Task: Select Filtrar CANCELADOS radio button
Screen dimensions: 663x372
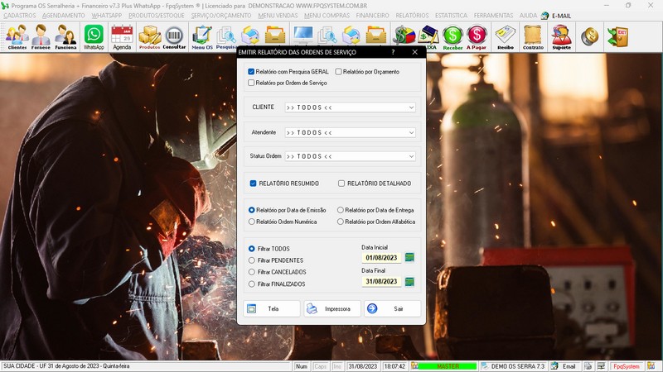Action: (252, 272)
